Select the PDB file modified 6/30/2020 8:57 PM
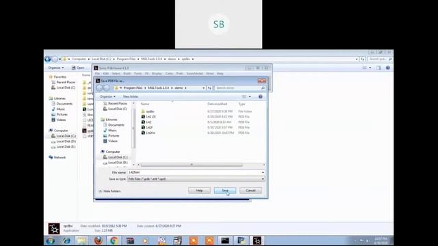This screenshot has height=246, width=438. [149, 128]
